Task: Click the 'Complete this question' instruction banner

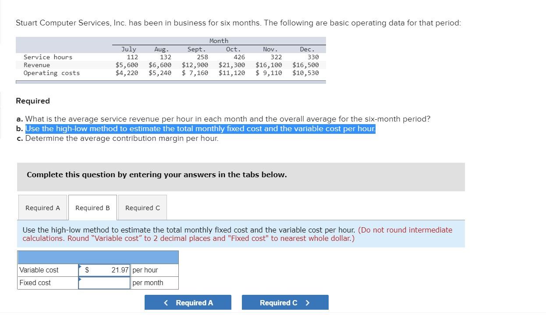Action: pyautogui.click(x=241, y=177)
